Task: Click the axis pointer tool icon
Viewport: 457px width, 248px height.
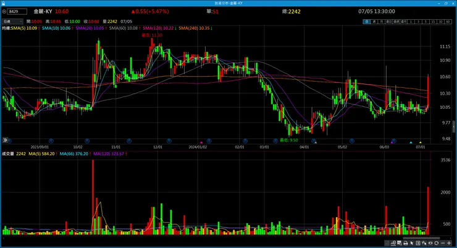Action: (x=424, y=243)
